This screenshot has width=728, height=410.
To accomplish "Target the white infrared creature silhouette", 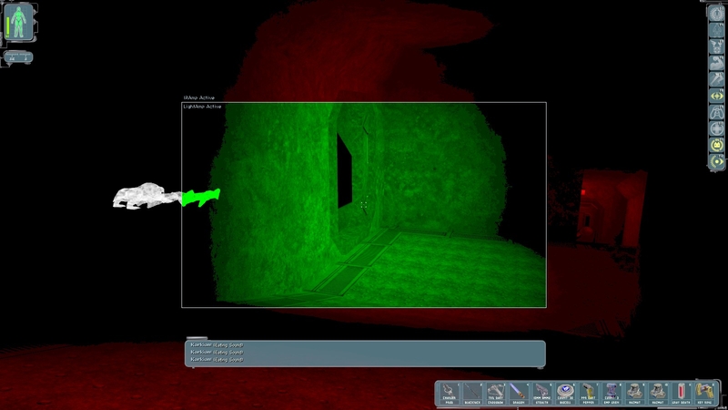I will (x=147, y=196).
